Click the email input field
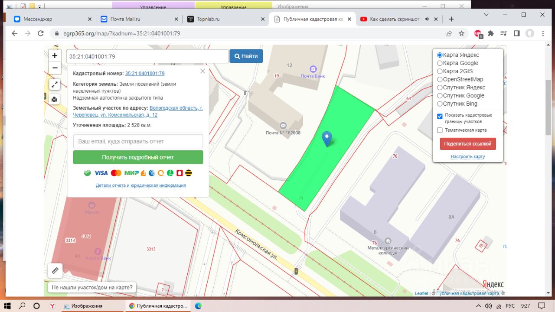 click(138, 141)
